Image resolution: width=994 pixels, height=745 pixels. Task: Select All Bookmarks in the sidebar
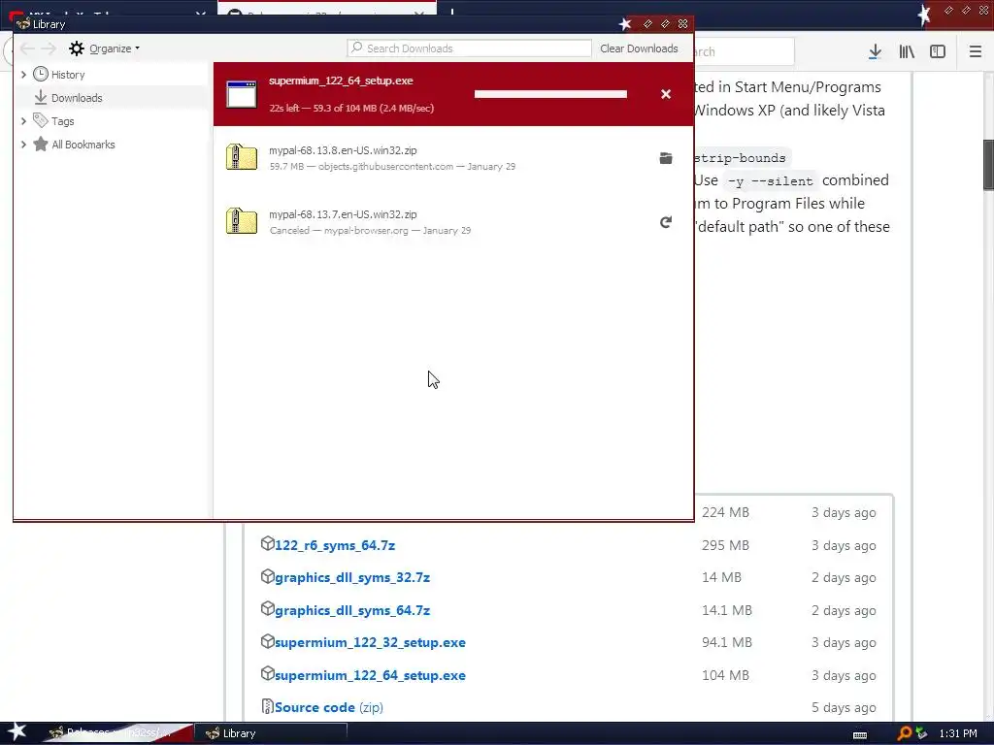(83, 144)
